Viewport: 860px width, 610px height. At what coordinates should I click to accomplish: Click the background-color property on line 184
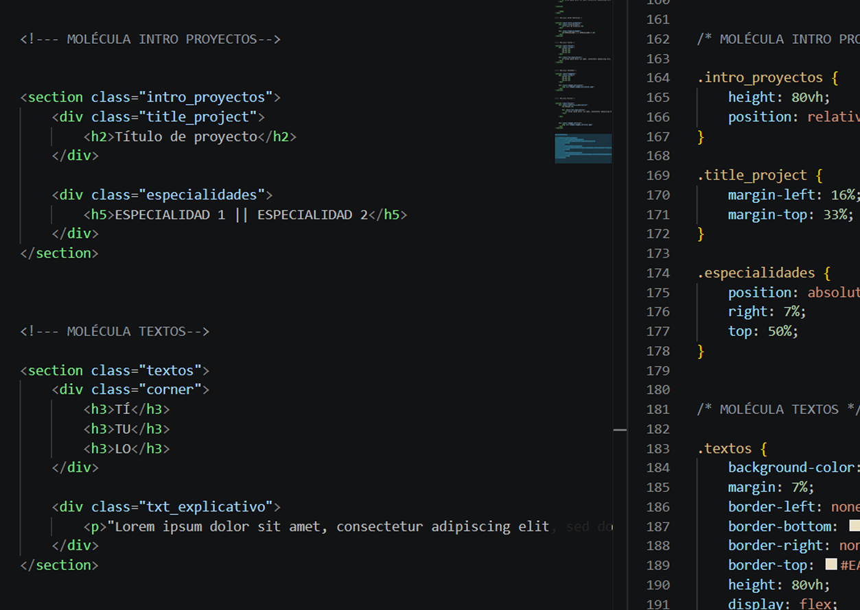791,467
